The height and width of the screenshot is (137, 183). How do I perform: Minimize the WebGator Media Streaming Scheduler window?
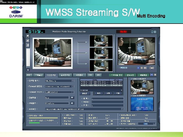(x=152, y=32)
